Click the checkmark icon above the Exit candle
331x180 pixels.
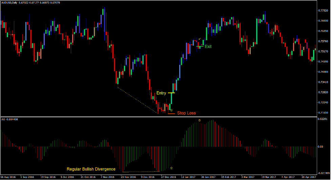click(200, 39)
